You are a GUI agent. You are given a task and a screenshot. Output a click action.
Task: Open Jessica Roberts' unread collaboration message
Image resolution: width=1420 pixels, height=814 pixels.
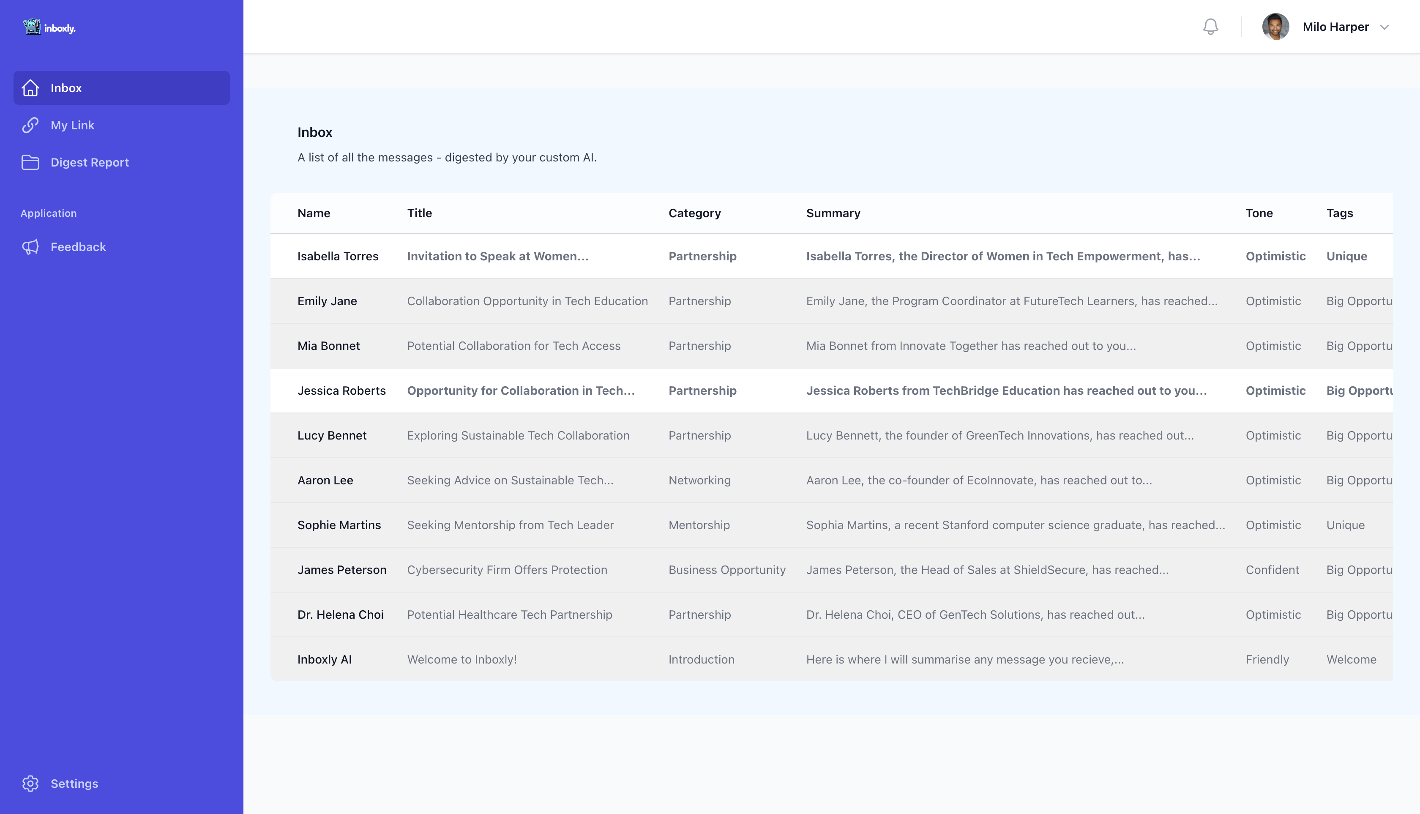[x=521, y=390]
